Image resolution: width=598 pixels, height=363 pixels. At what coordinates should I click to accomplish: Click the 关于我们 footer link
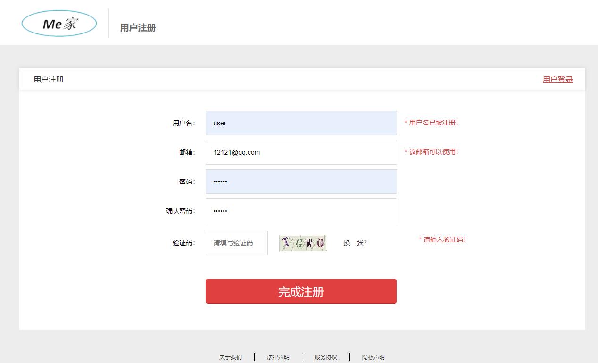230,357
